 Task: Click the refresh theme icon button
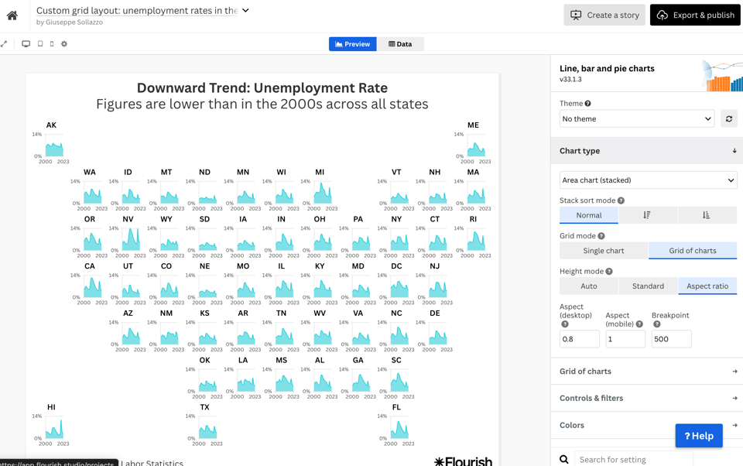click(728, 119)
